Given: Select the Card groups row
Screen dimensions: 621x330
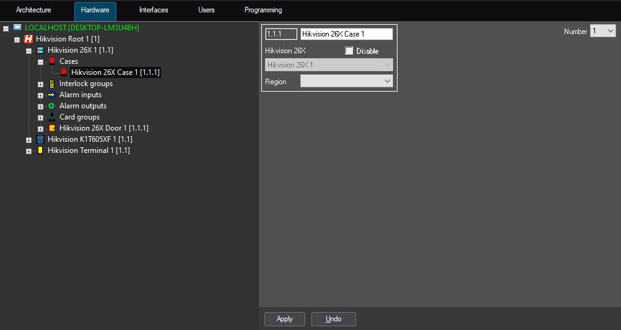Looking at the screenshot, I should pyautogui.click(x=80, y=117).
